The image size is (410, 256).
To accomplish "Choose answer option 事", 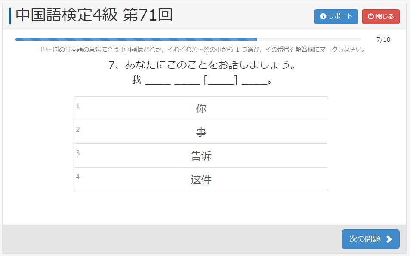I will tap(201, 132).
